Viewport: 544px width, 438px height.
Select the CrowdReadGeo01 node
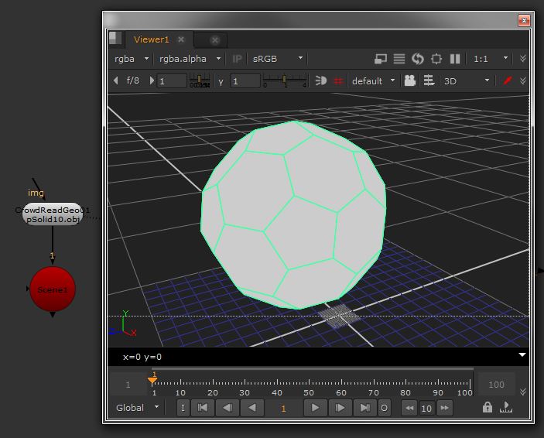(53, 214)
